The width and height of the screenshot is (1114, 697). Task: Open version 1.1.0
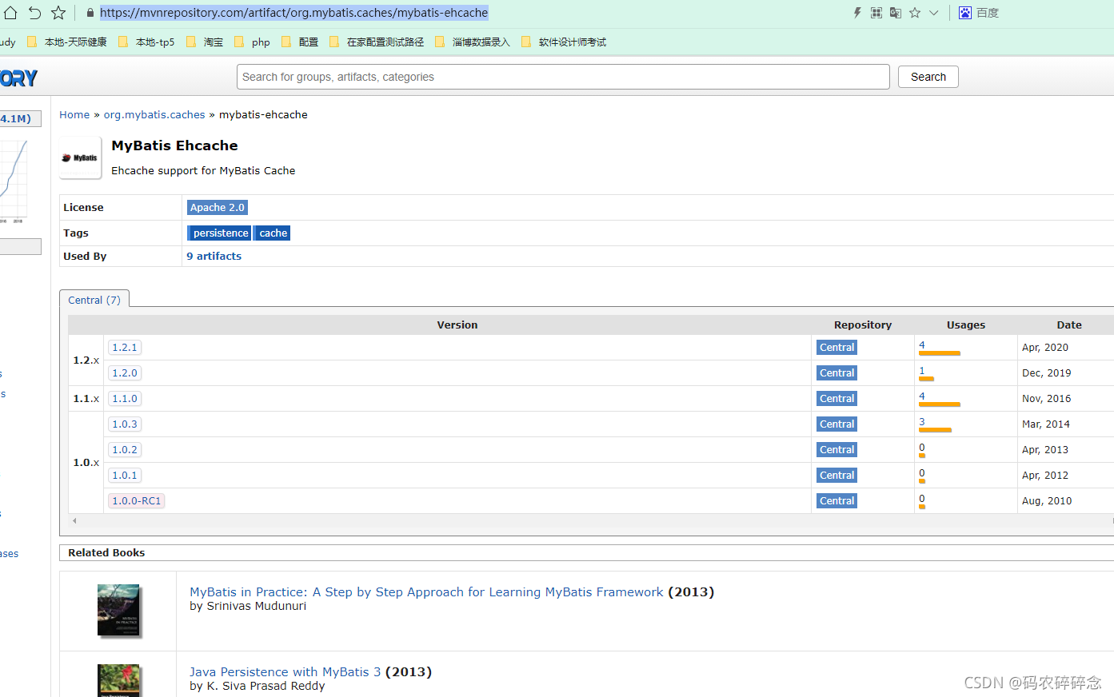tap(125, 399)
